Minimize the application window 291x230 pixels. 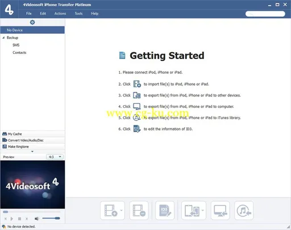pyautogui.click(x=269, y=5)
